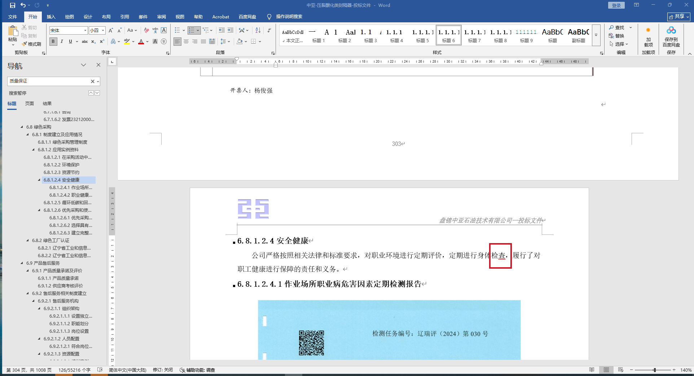Click the red font color swatch
694x376 pixels.
[x=141, y=42]
